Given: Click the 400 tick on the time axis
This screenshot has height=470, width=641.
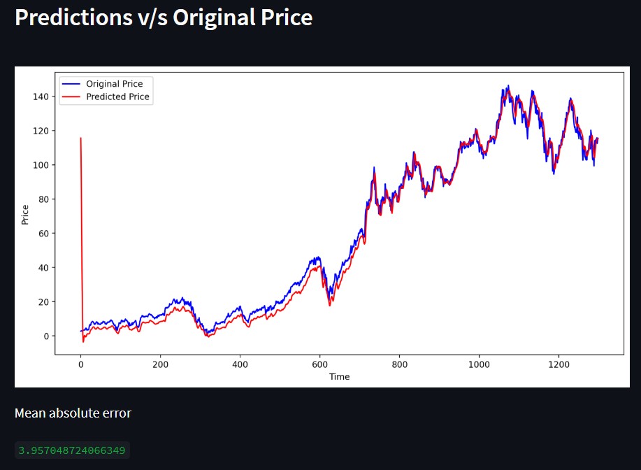Looking at the screenshot, I should tap(240, 364).
